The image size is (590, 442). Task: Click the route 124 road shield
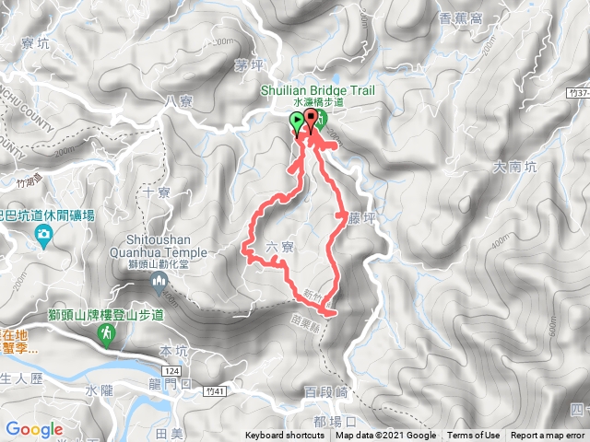pos(172,371)
